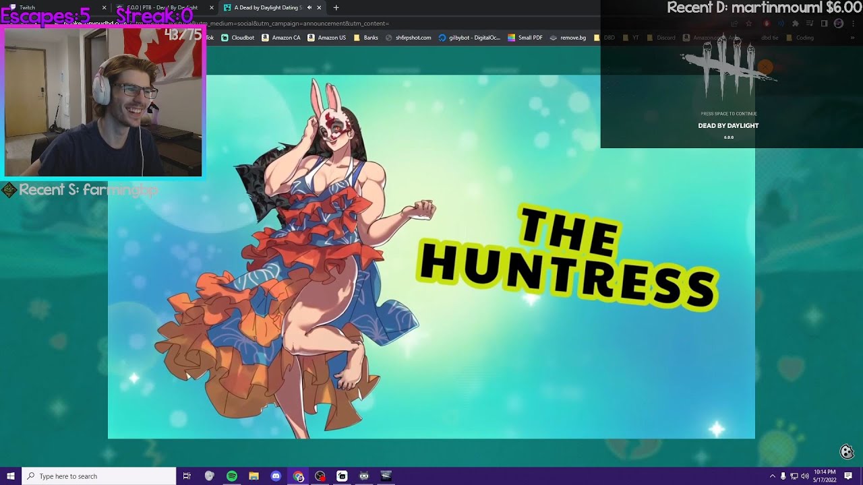This screenshot has width=863, height=485.
Task: Show hidden system tray icons
Action: coord(772,476)
